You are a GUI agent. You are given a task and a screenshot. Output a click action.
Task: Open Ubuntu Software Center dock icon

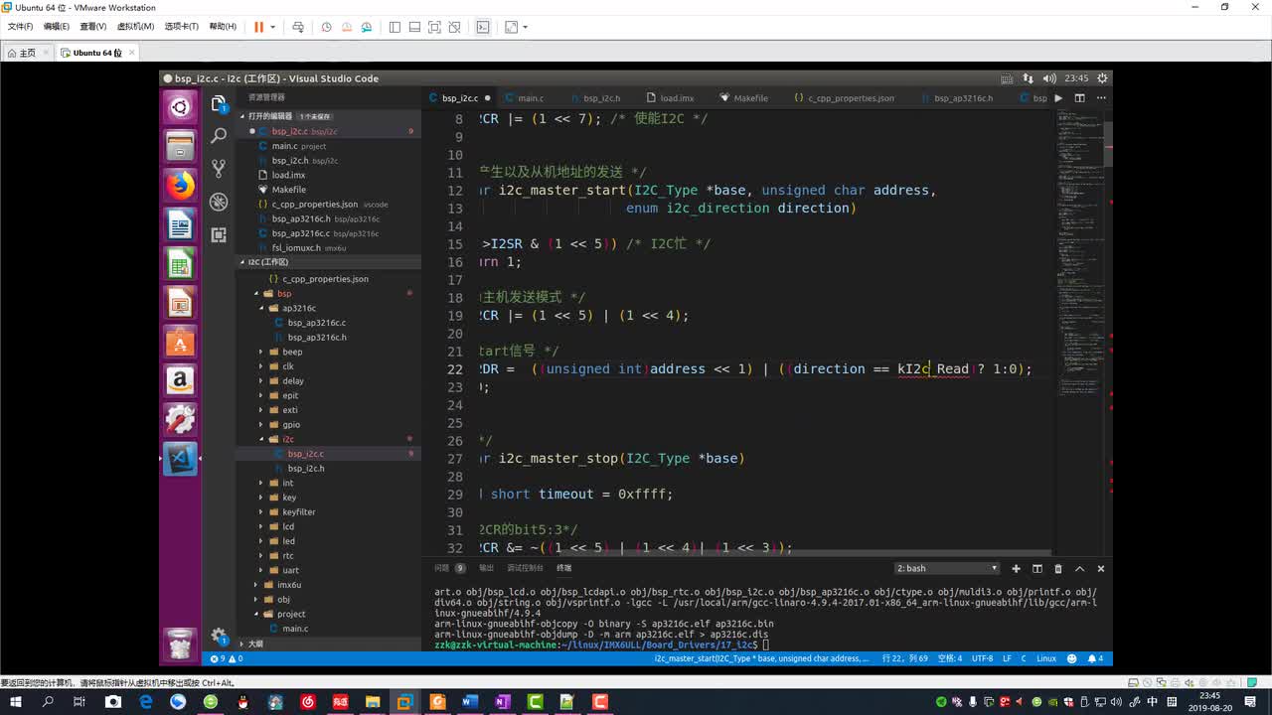180,341
